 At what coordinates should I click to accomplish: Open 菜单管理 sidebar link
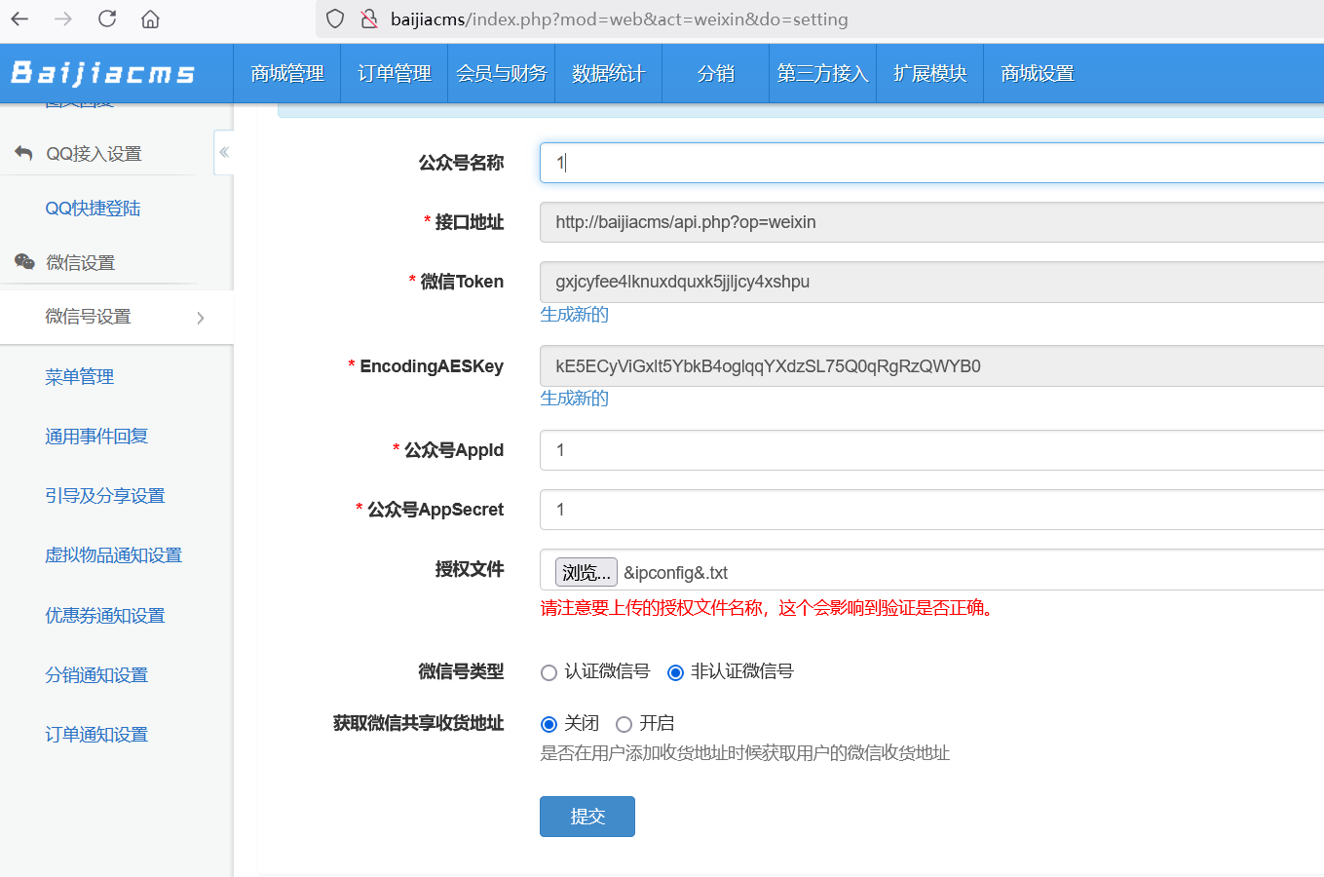(x=79, y=377)
